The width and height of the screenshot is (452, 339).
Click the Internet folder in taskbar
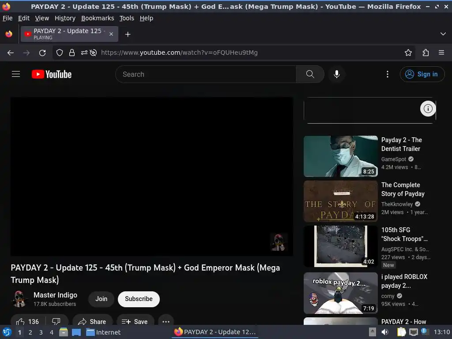(x=103, y=332)
